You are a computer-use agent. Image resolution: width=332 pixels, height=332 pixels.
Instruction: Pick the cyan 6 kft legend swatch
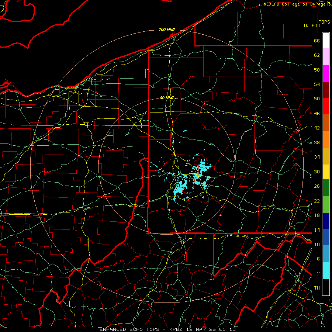pos(326,270)
